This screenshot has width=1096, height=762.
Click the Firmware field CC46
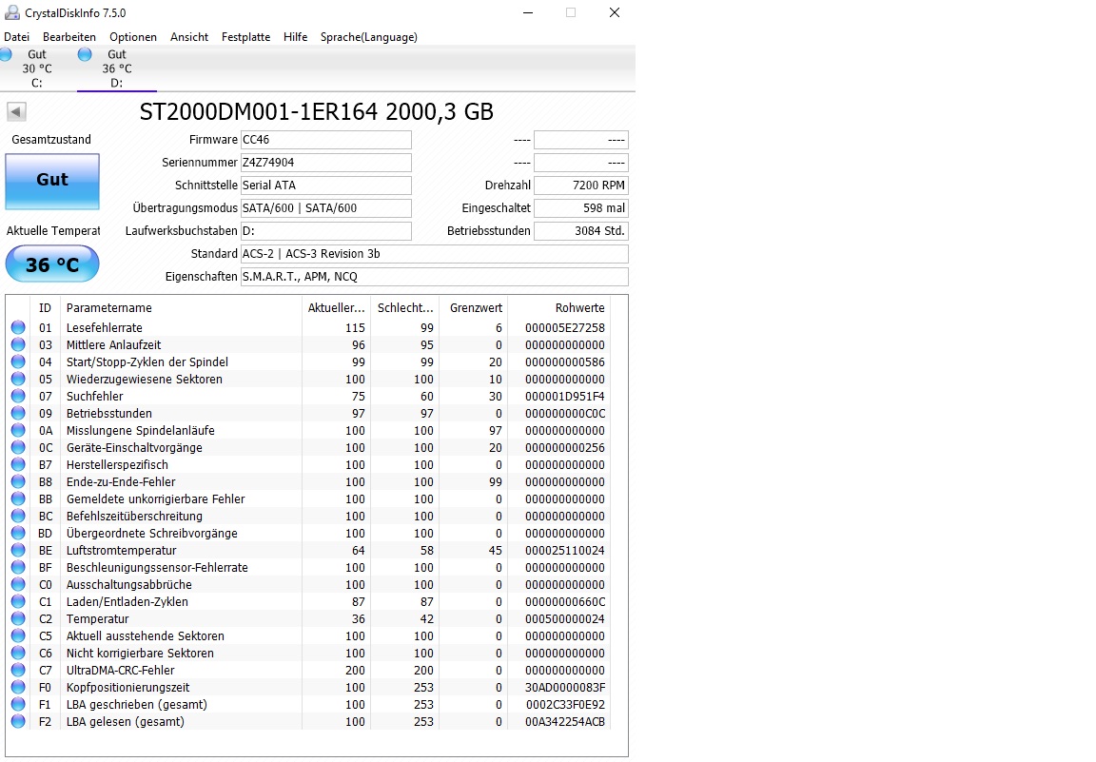[x=325, y=140]
